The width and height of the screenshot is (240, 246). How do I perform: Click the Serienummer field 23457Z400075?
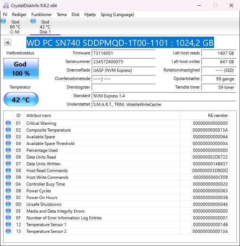[123, 61]
